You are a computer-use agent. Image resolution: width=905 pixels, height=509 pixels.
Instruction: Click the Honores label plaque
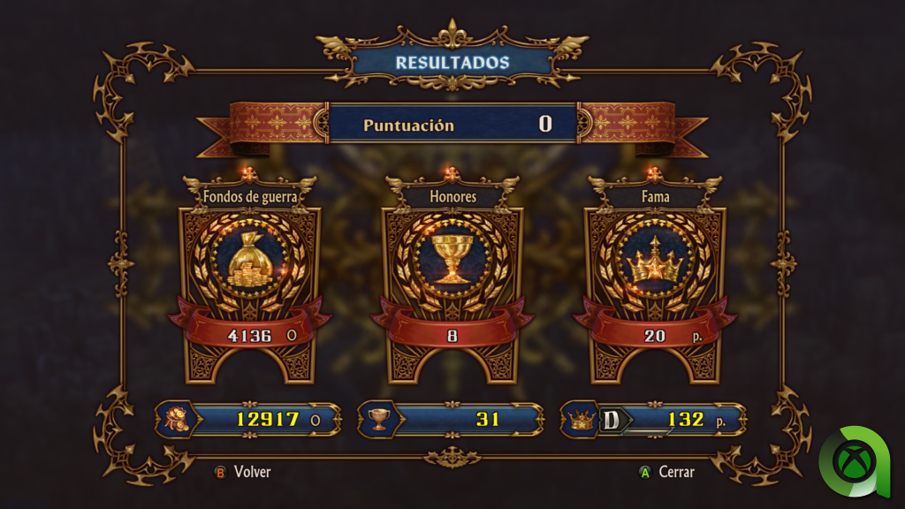[x=453, y=196]
